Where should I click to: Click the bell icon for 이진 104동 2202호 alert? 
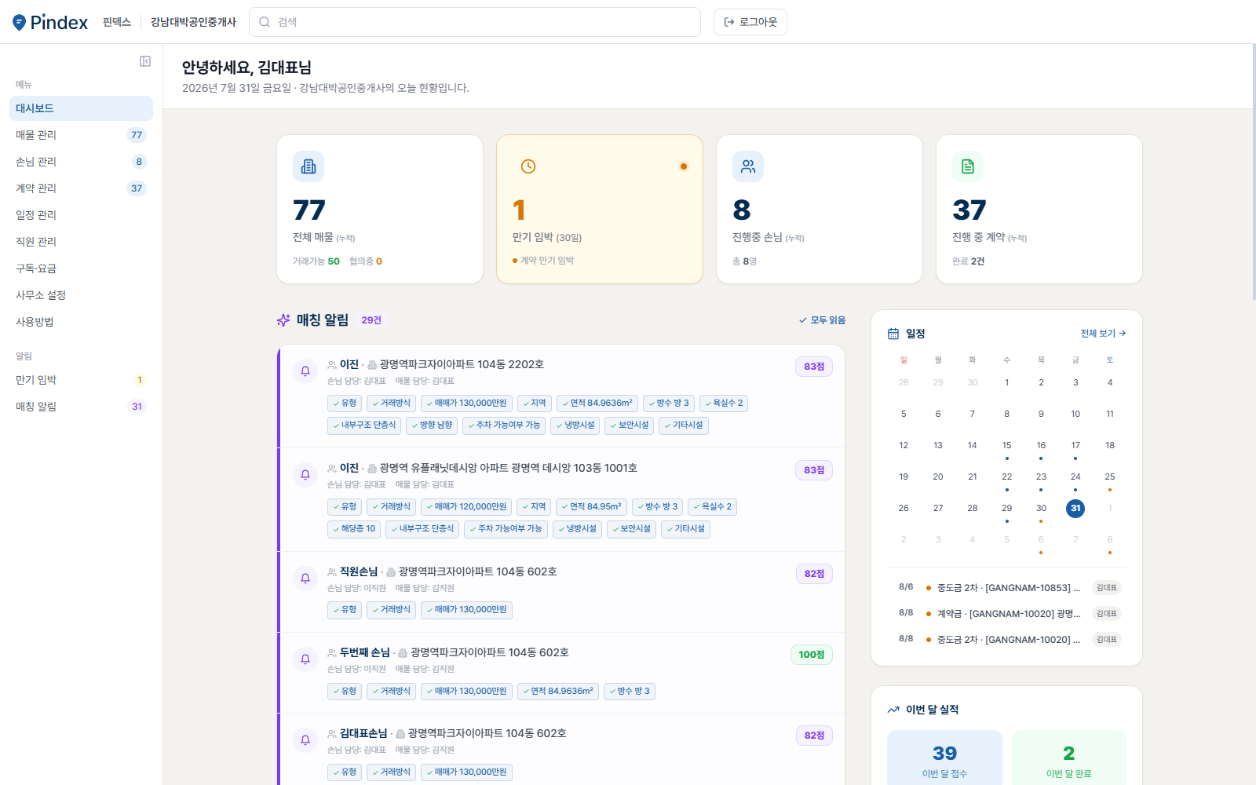click(305, 371)
